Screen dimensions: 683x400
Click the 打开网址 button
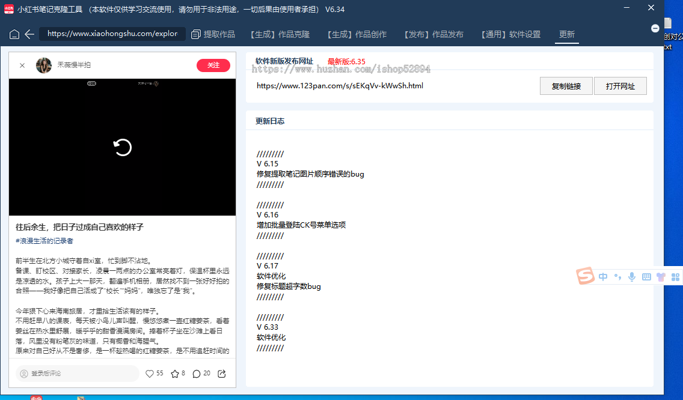(620, 86)
